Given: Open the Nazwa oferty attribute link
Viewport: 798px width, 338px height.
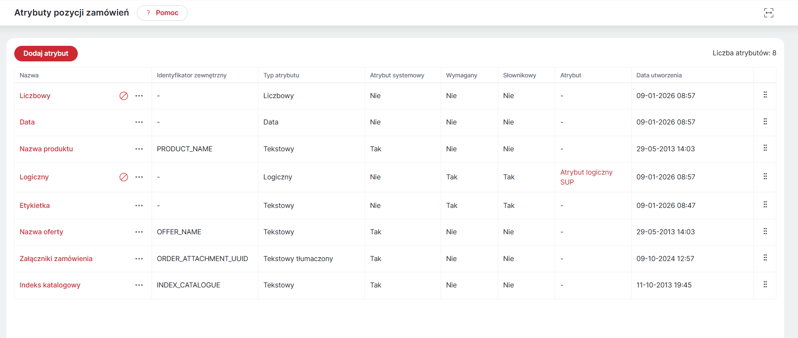Looking at the screenshot, I should [x=41, y=232].
